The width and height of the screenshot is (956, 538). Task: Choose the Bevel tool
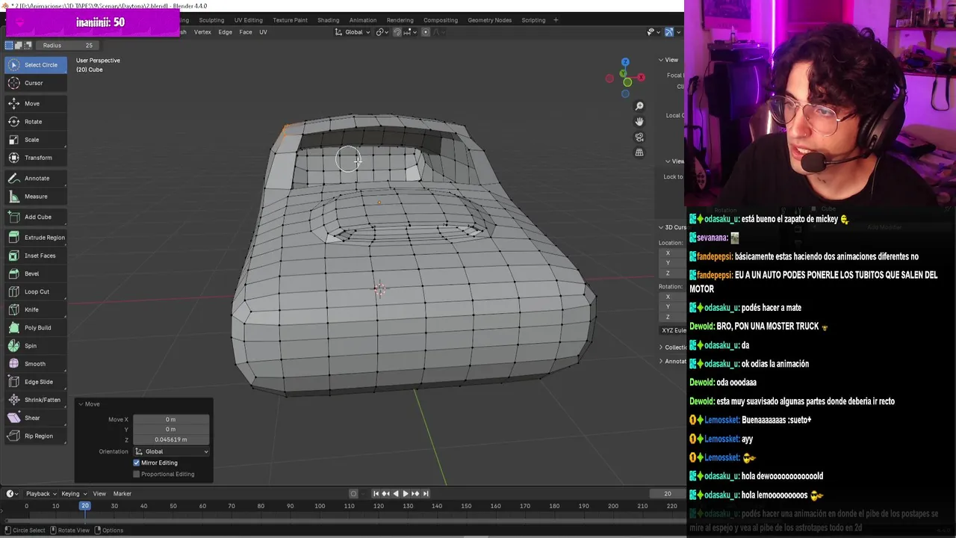coord(35,273)
